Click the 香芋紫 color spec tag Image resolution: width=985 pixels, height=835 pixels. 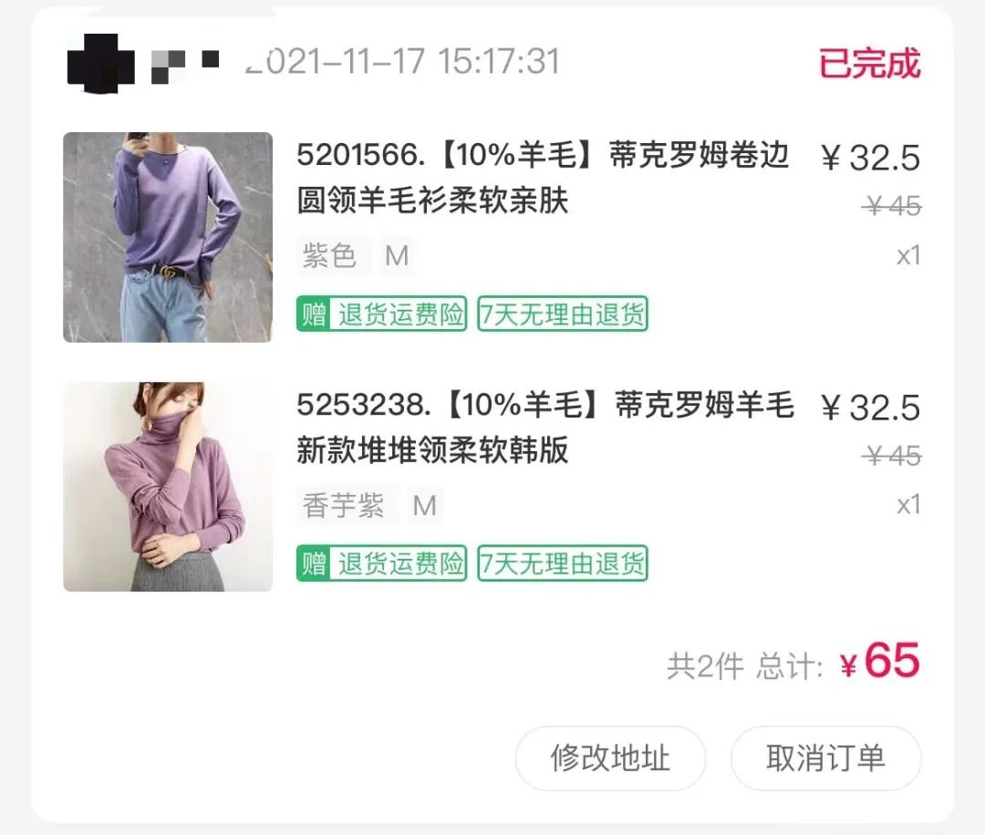click(344, 505)
